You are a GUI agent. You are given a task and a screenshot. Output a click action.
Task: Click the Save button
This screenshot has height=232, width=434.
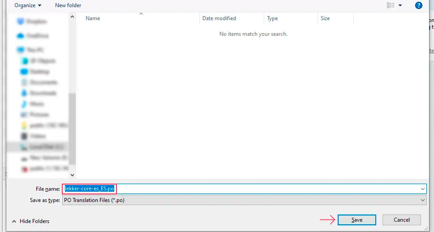357,220
